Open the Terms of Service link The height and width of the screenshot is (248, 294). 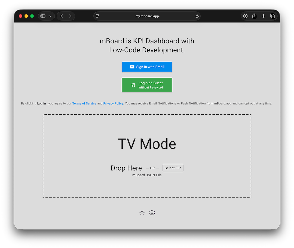pos(84,103)
